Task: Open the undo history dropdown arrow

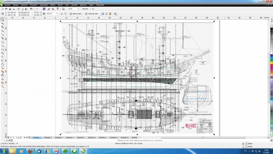Action: point(34,9)
